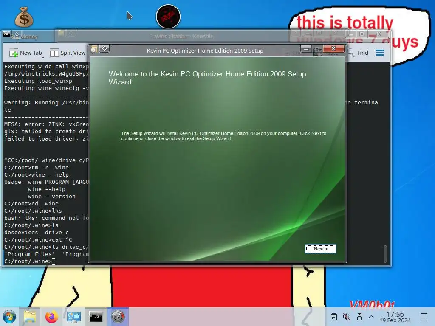Launch Firefox from the taskbar
This screenshot has height=326, width=435.
(51, 317)
